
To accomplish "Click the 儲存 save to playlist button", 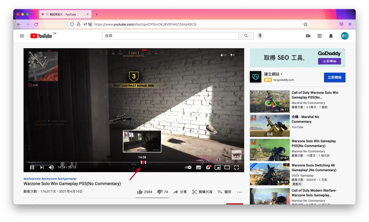I will pos(224,192).
